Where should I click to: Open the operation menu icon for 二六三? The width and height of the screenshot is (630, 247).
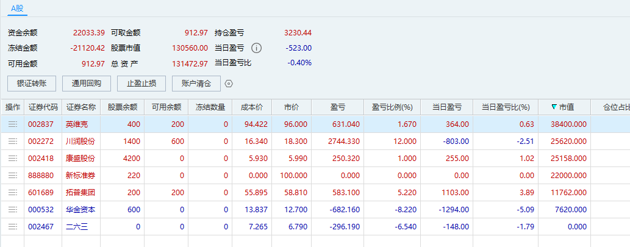click(x=12, y=227)
